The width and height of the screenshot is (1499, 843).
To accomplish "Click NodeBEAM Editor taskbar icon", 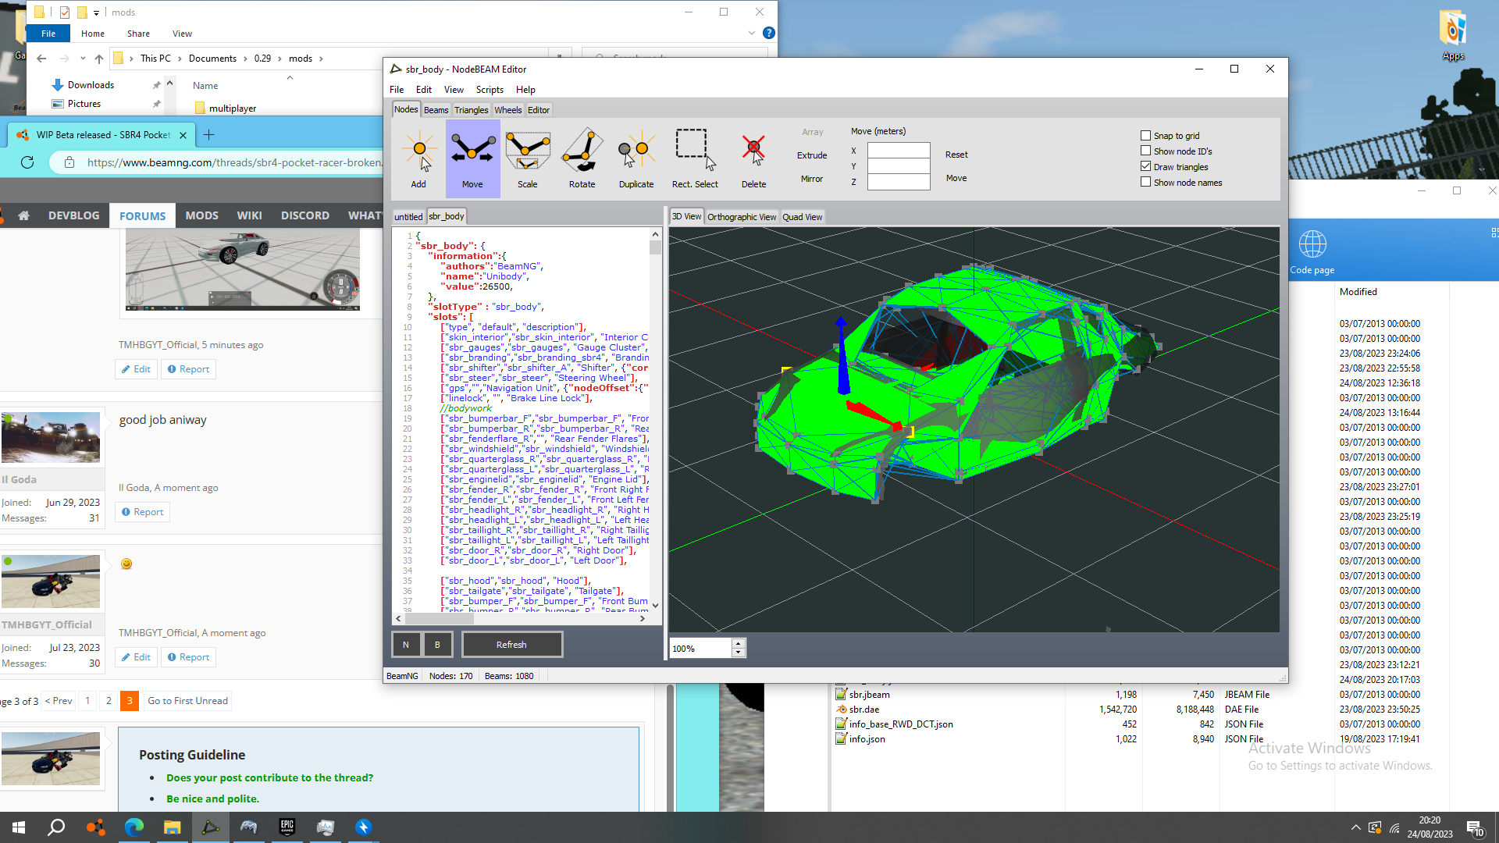I will 211,827.
